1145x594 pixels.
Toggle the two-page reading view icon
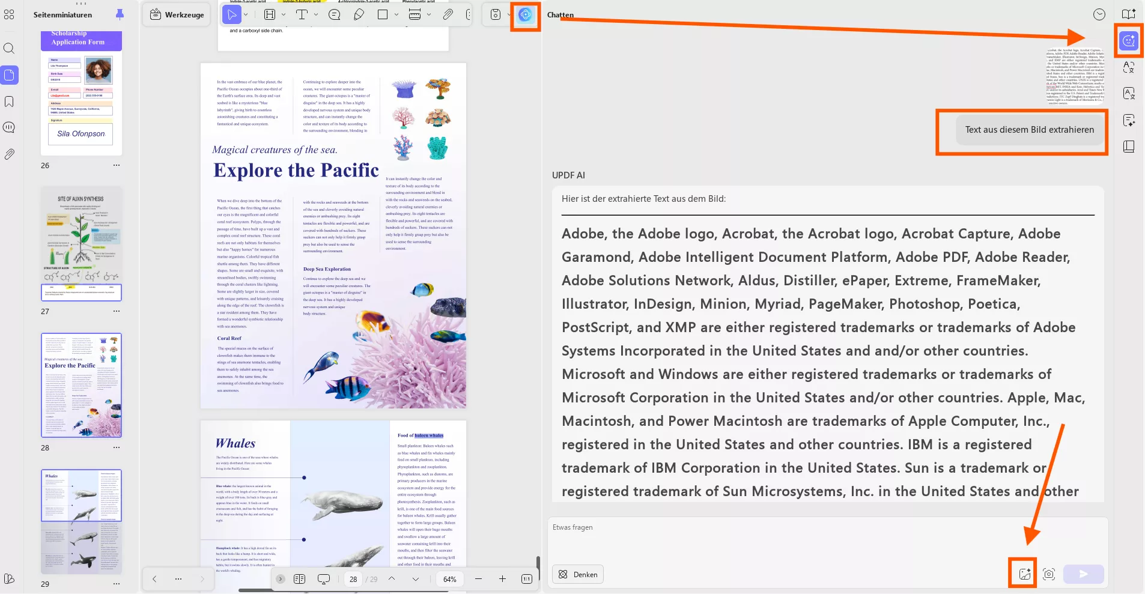(300, 579)
